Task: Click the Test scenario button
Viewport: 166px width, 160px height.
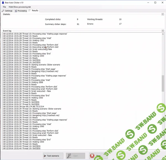Action: pos(53,156)
